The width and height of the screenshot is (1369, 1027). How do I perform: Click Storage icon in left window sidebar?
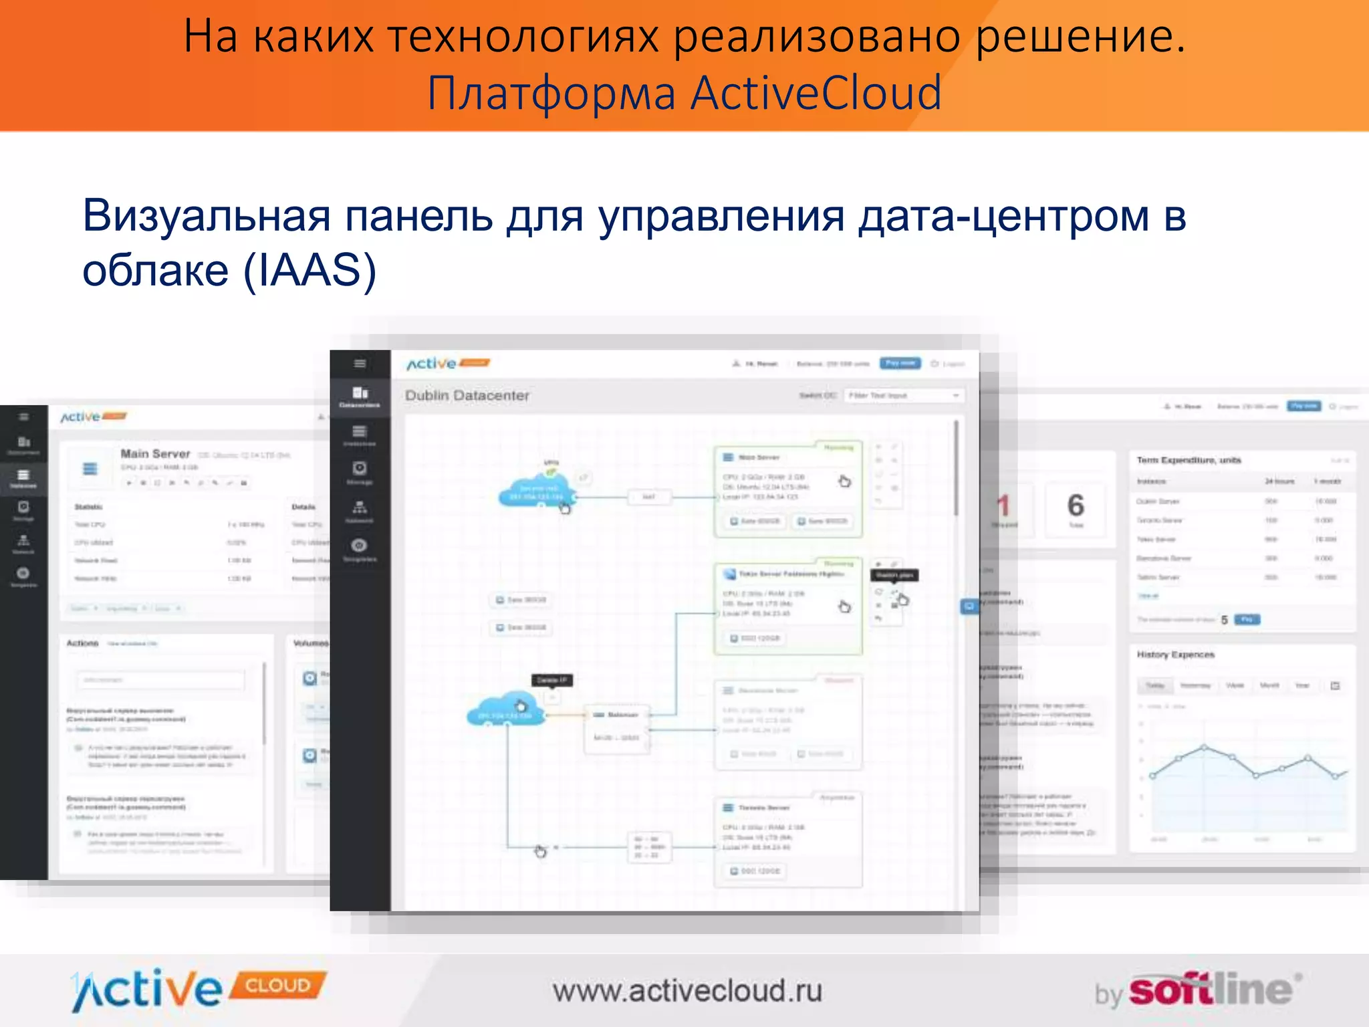point(23,511)
